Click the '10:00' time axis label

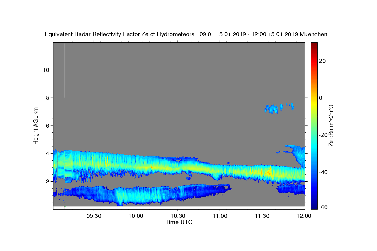tap(136, 216)
